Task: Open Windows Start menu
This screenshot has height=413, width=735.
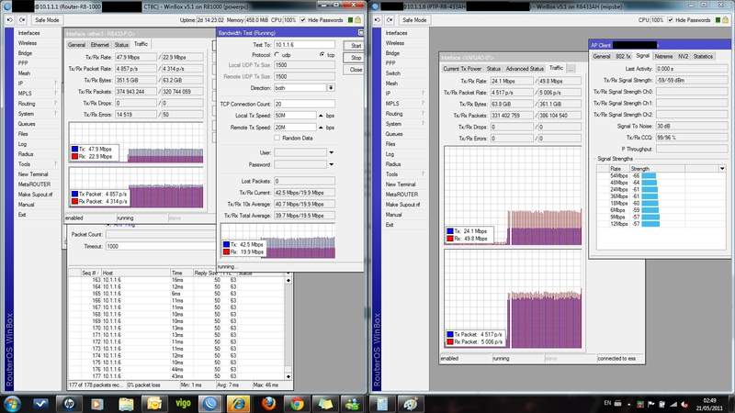Action: point(12,404)
